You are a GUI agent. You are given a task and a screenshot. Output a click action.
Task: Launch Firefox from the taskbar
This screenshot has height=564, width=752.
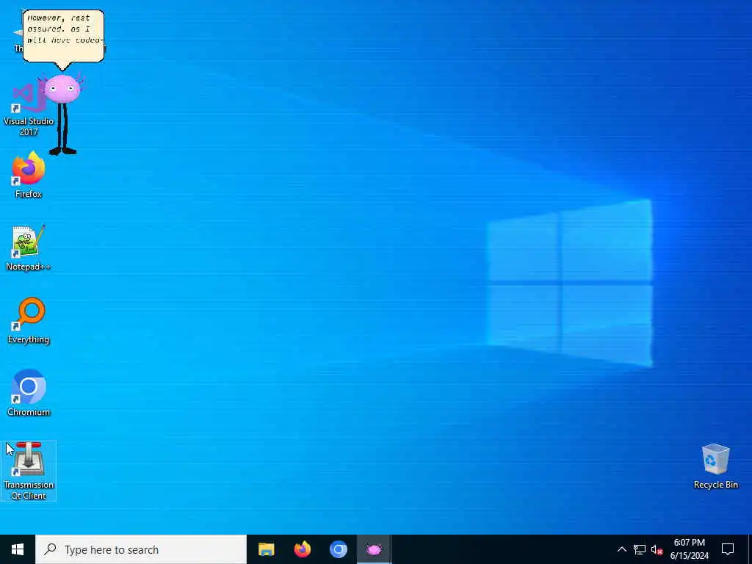pyautogui.click(x=302, y=549)
